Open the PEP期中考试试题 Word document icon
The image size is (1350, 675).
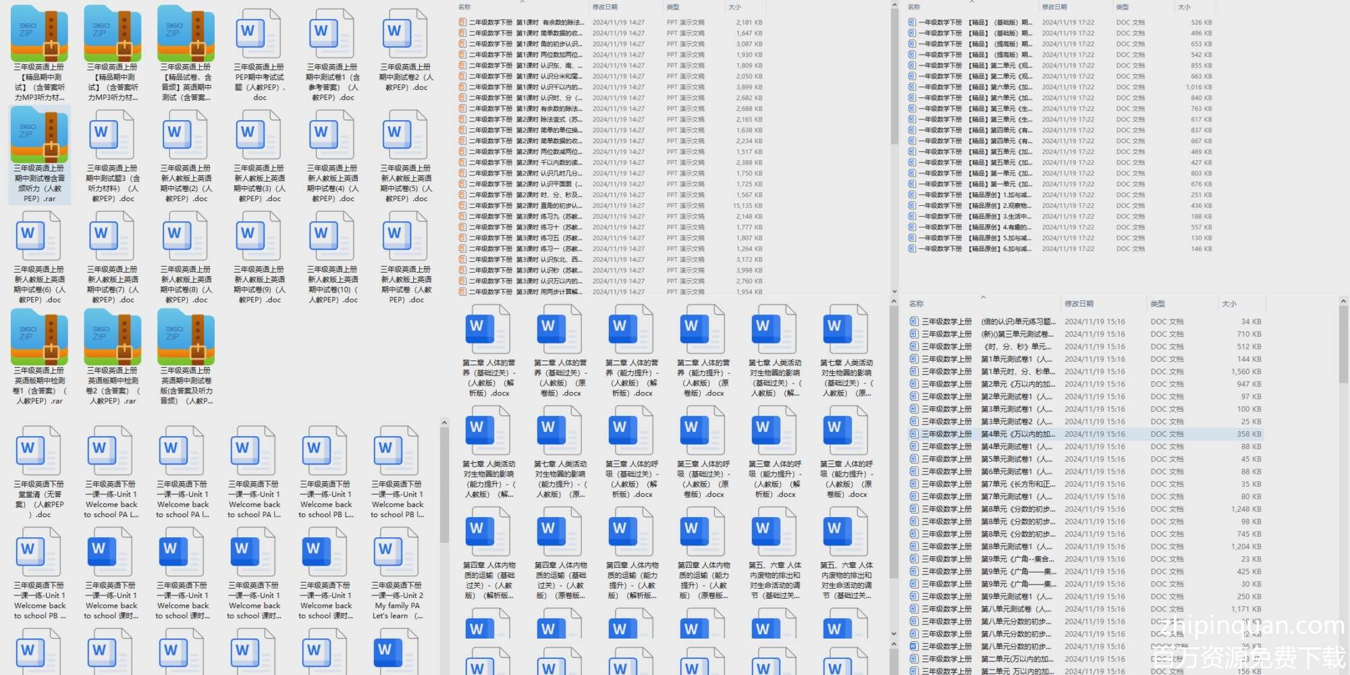(x=259, y=35)
